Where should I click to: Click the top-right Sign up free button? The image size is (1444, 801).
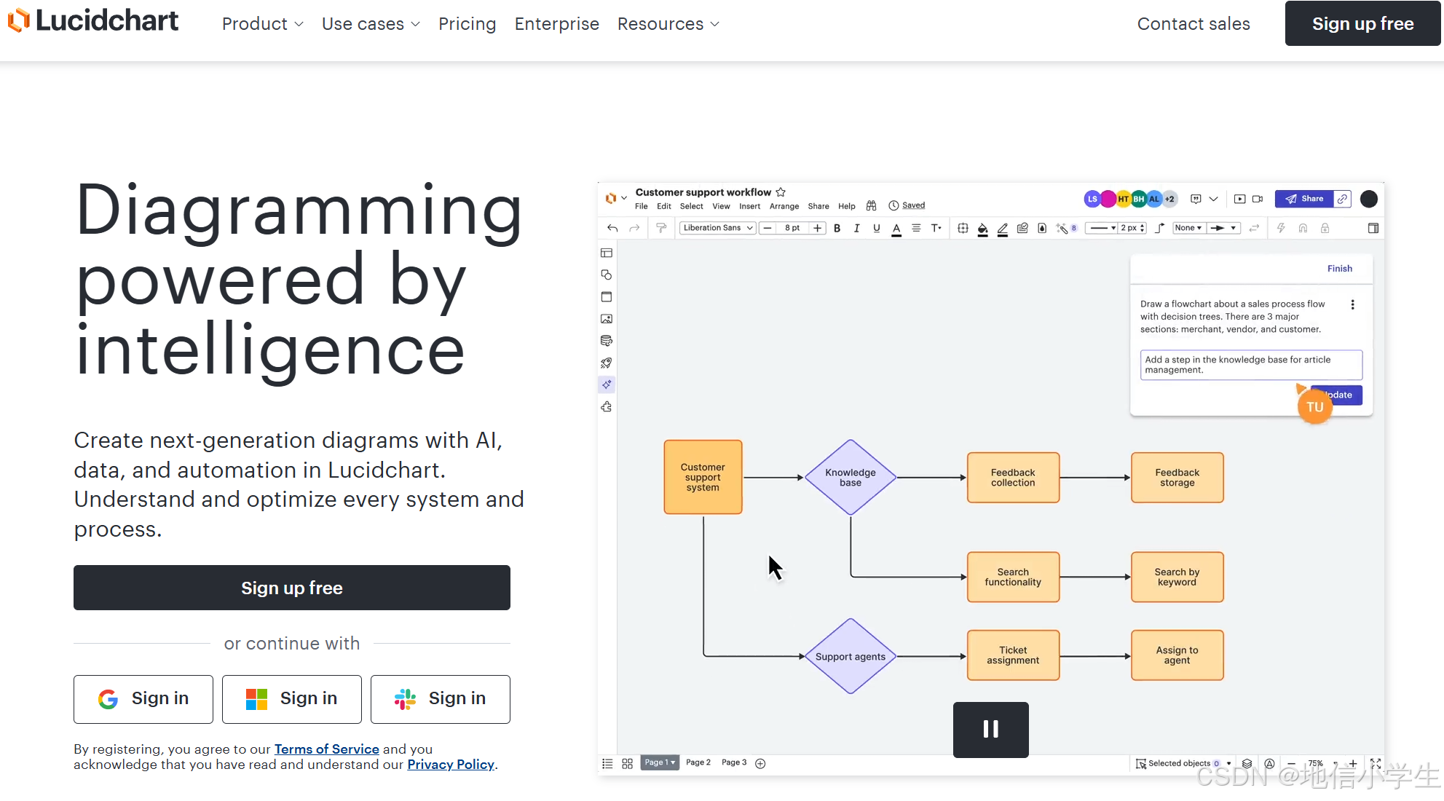tap(1362, 24)
